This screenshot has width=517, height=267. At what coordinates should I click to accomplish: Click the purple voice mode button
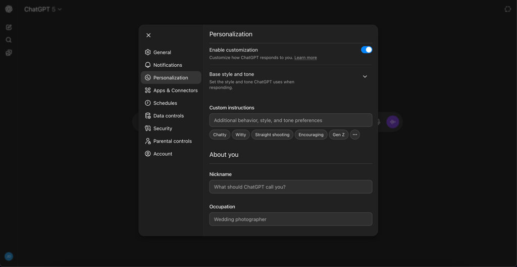point(393,122)
